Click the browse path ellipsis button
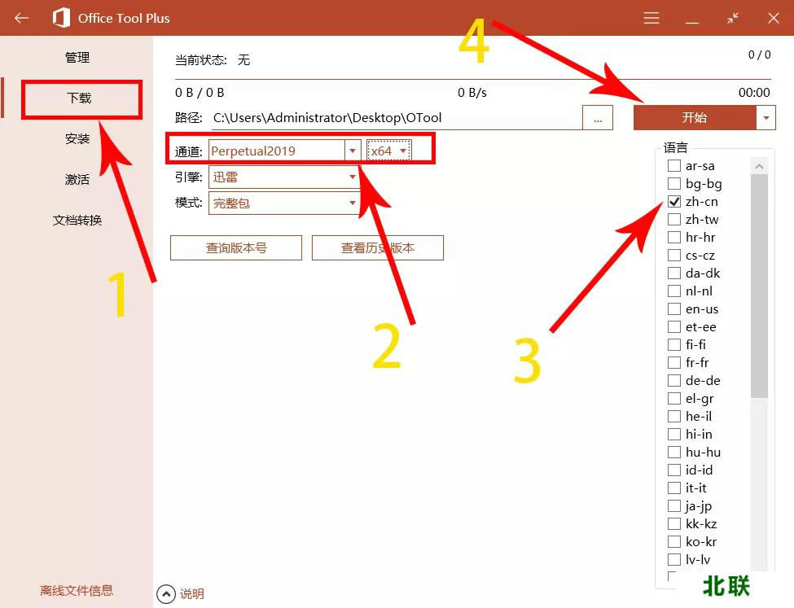This screenshot has height=608, width=794. tap(598, 118)
